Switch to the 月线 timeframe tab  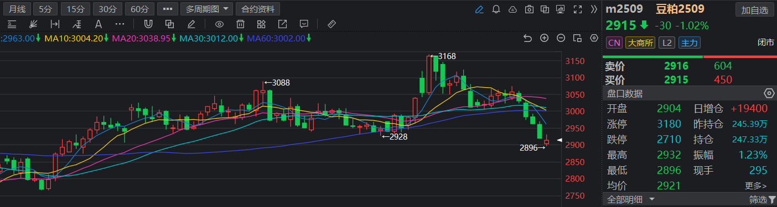click(x=17, y=9)
